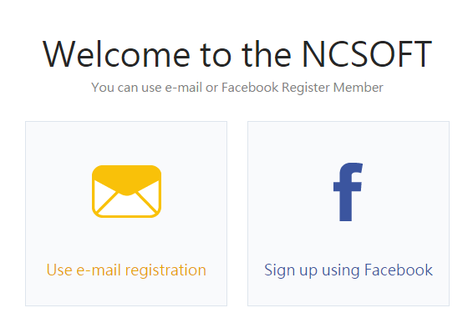
Task: Open the left registration option box
Action: click(126, 214)
